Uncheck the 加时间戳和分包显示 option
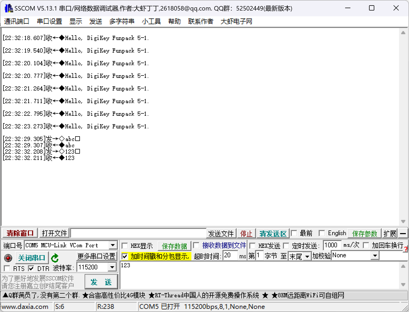The image size is (409, 312). tap(125, 256)
